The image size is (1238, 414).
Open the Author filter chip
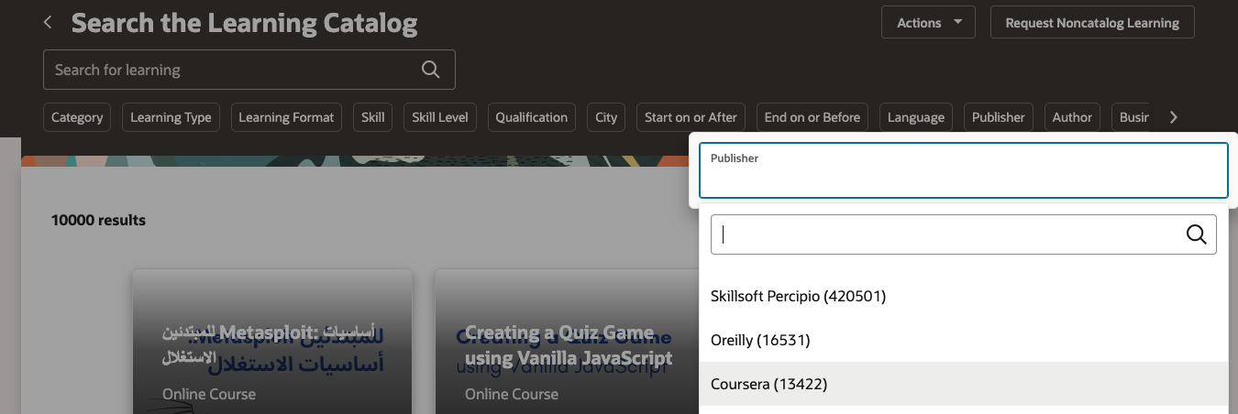1072,117
